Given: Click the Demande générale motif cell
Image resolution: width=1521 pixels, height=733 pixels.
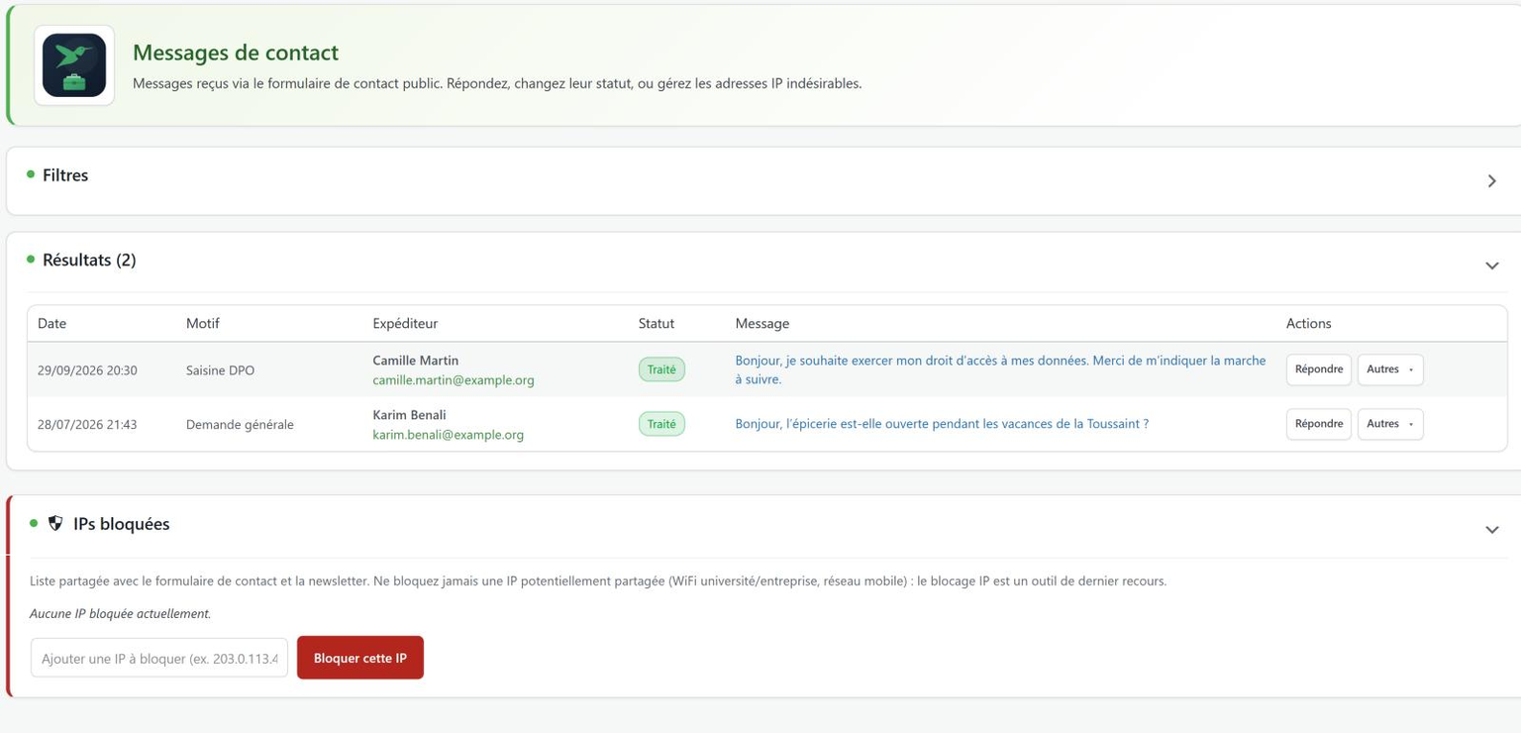Looking at the screenshot, I should tap(240, 425).
